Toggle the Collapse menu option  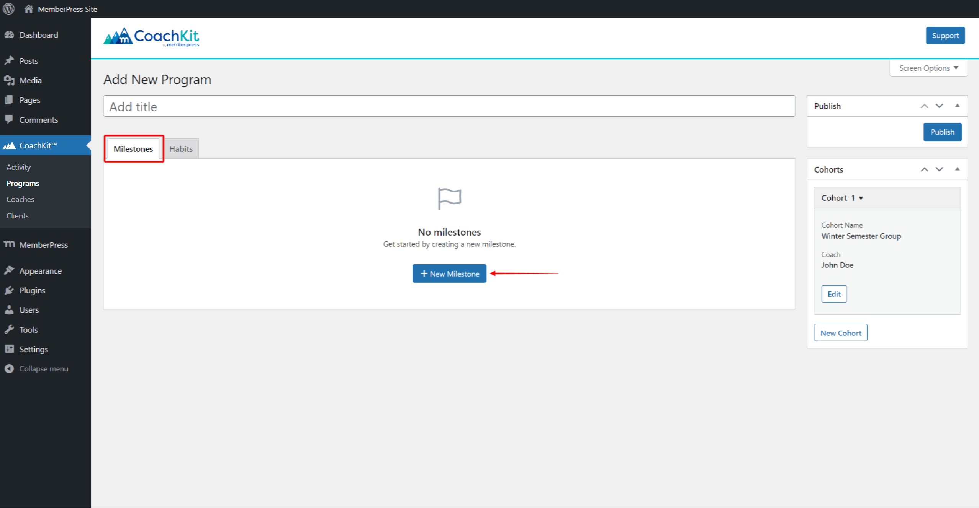tap(43, 368)
